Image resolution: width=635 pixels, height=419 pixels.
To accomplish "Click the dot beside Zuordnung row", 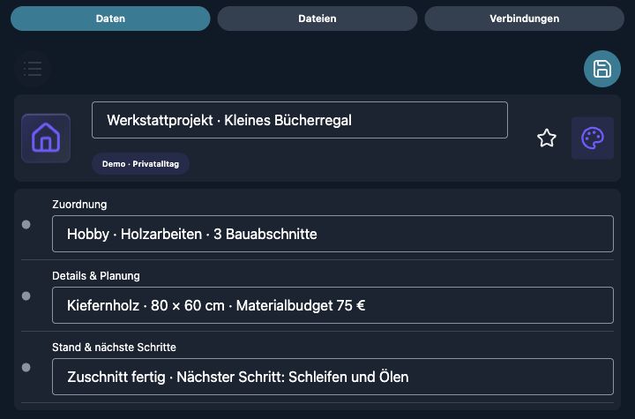I will (x=26, y=224).
